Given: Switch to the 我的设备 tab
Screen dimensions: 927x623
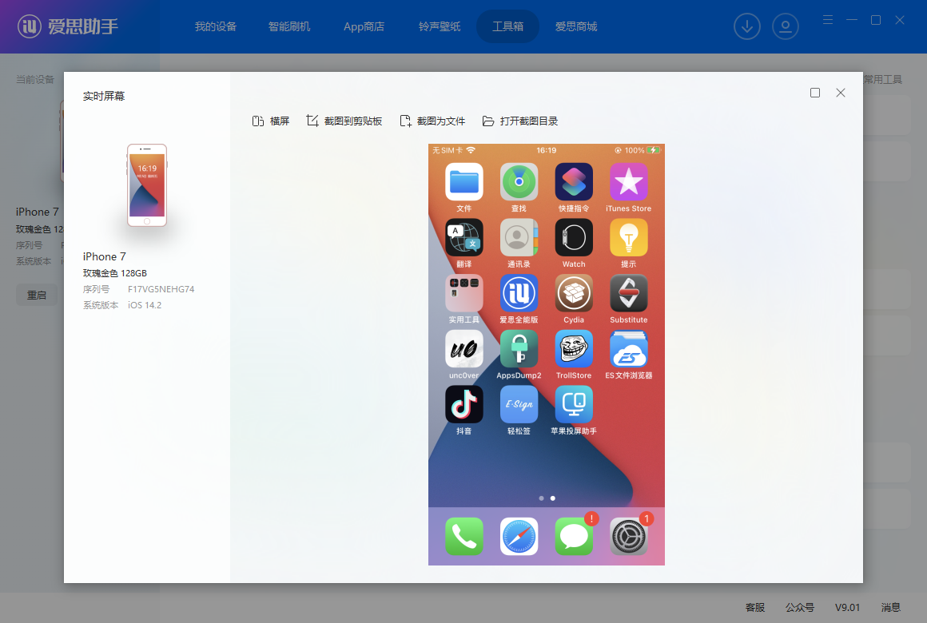Looking at the screenshot, I should click(216, 26).
